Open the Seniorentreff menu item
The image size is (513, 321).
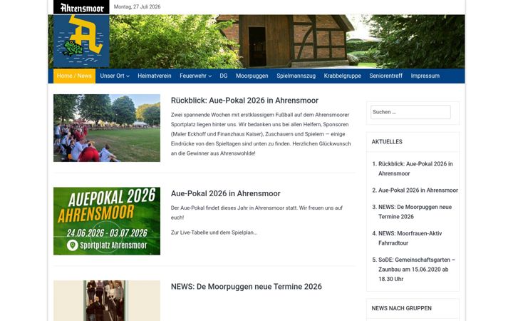click(x=385, y=76)
